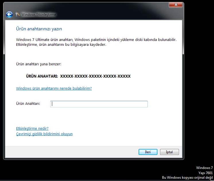Click 'Bu Windows kopyası orijinal değil' watermark text
The height and width of the screenshot is (181, 214).
[x=187, y=178]
